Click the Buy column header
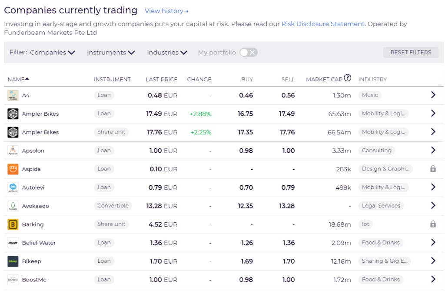 click(x=247, y=79)
